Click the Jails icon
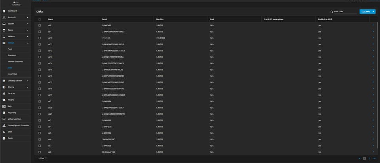Screen dimensions: 380x163 pos(4,106)
